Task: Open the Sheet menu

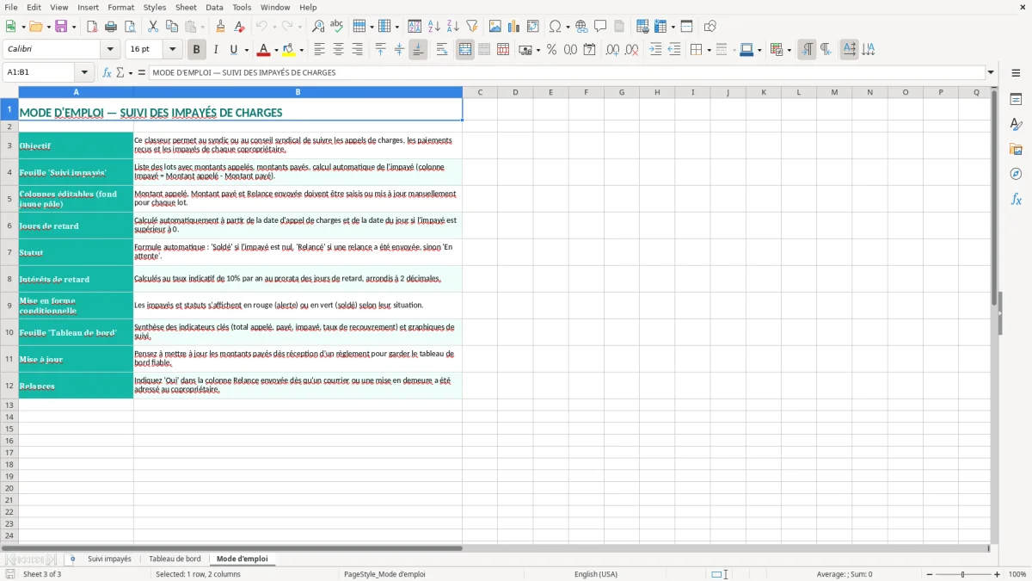Action: [186, 7]
